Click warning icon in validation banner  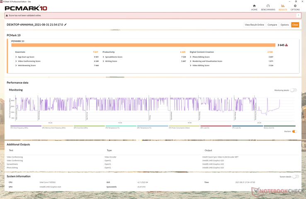[x=7, y=15]
